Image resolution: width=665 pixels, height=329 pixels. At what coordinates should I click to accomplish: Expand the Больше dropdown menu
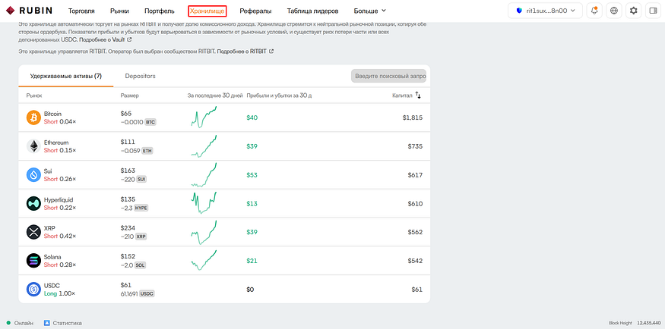coord(370,11)
